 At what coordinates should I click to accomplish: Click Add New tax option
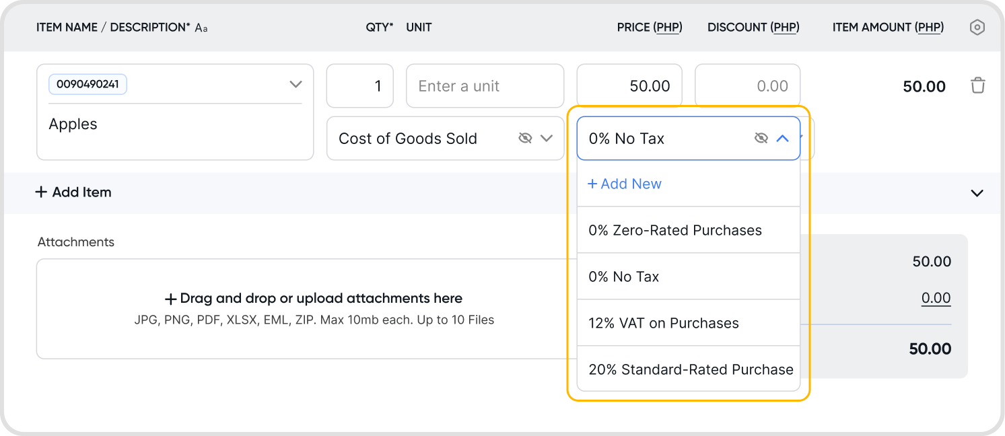tap(625, 184)
